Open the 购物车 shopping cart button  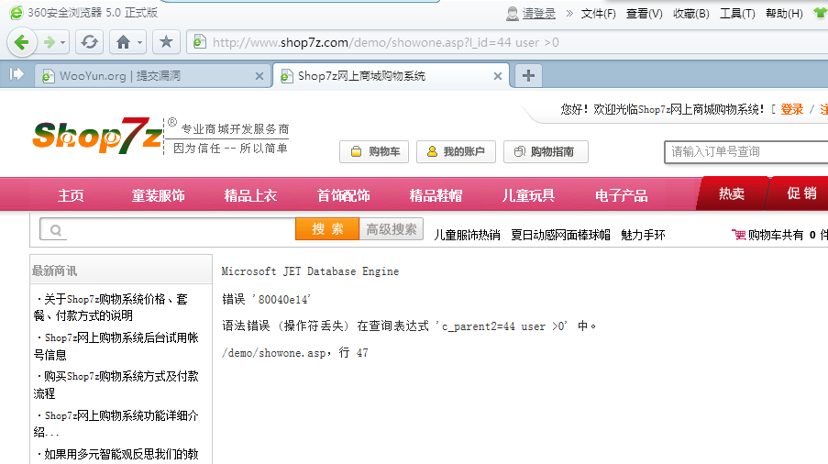tap(374, 151)
